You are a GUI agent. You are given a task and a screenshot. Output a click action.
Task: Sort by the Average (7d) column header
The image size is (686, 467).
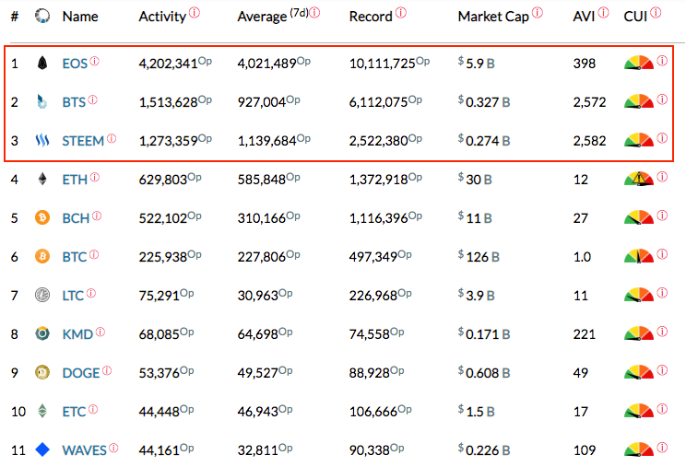273,17
